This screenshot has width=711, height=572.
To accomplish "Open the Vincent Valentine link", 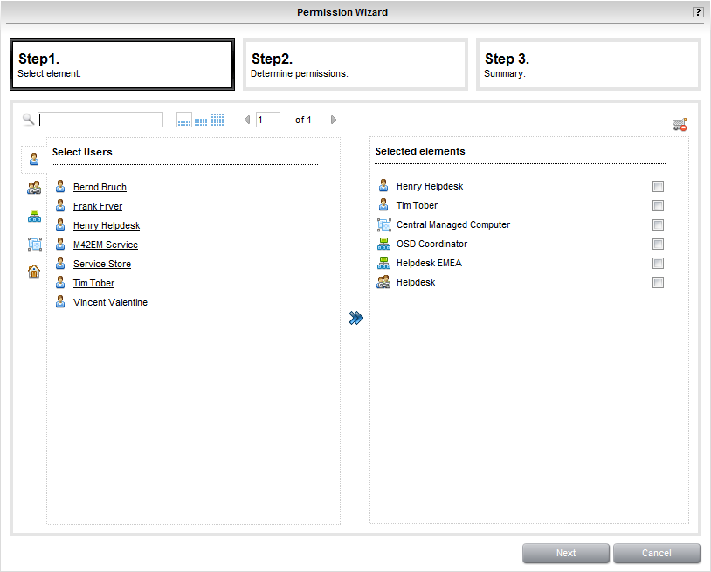I will coord(110,302).
